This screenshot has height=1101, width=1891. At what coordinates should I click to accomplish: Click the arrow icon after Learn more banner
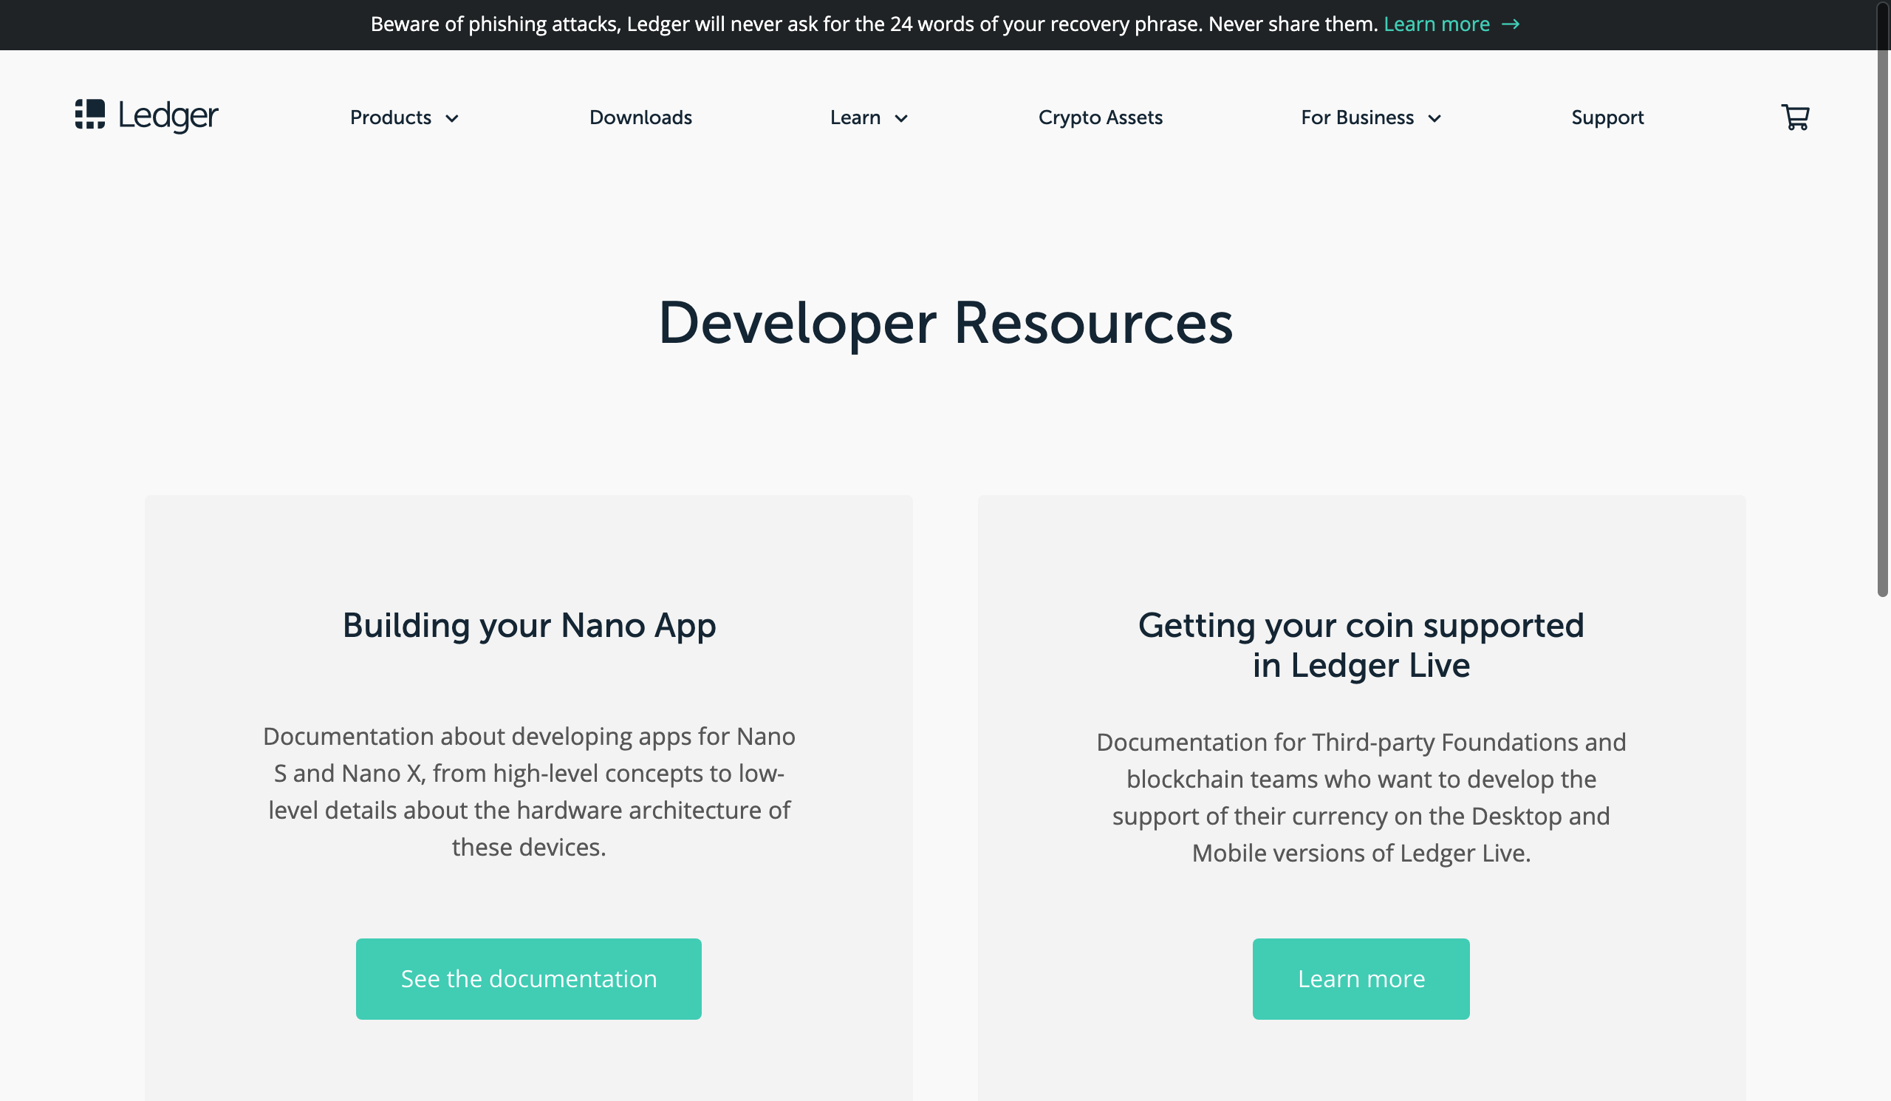1511,25
